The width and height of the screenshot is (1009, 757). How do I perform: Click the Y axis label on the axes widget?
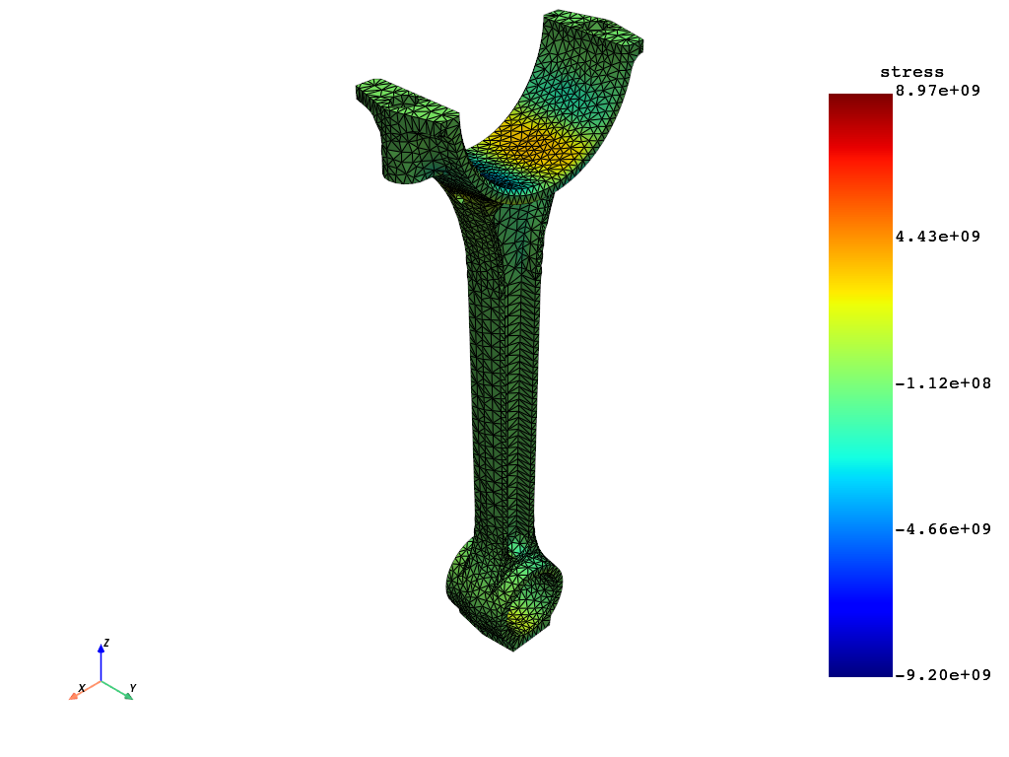point(133,688)
